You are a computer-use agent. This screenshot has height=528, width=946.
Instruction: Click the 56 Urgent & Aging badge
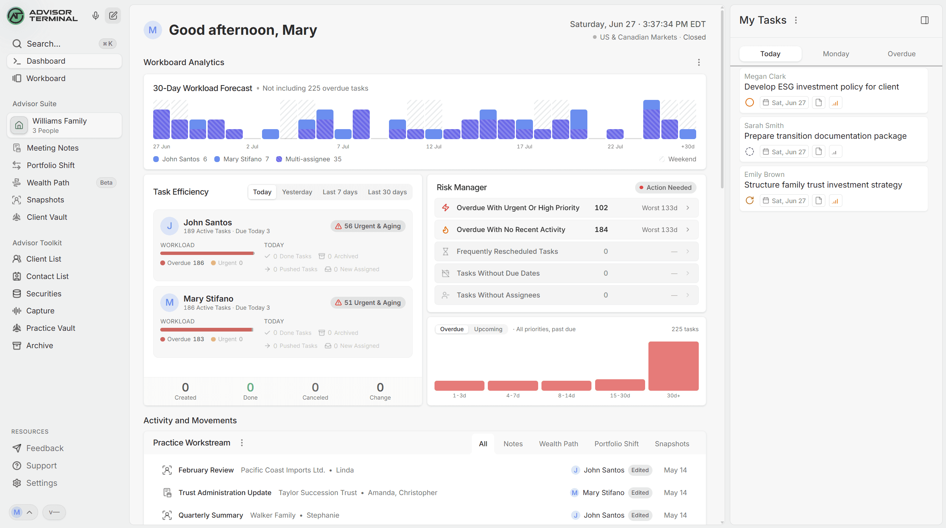368,226
